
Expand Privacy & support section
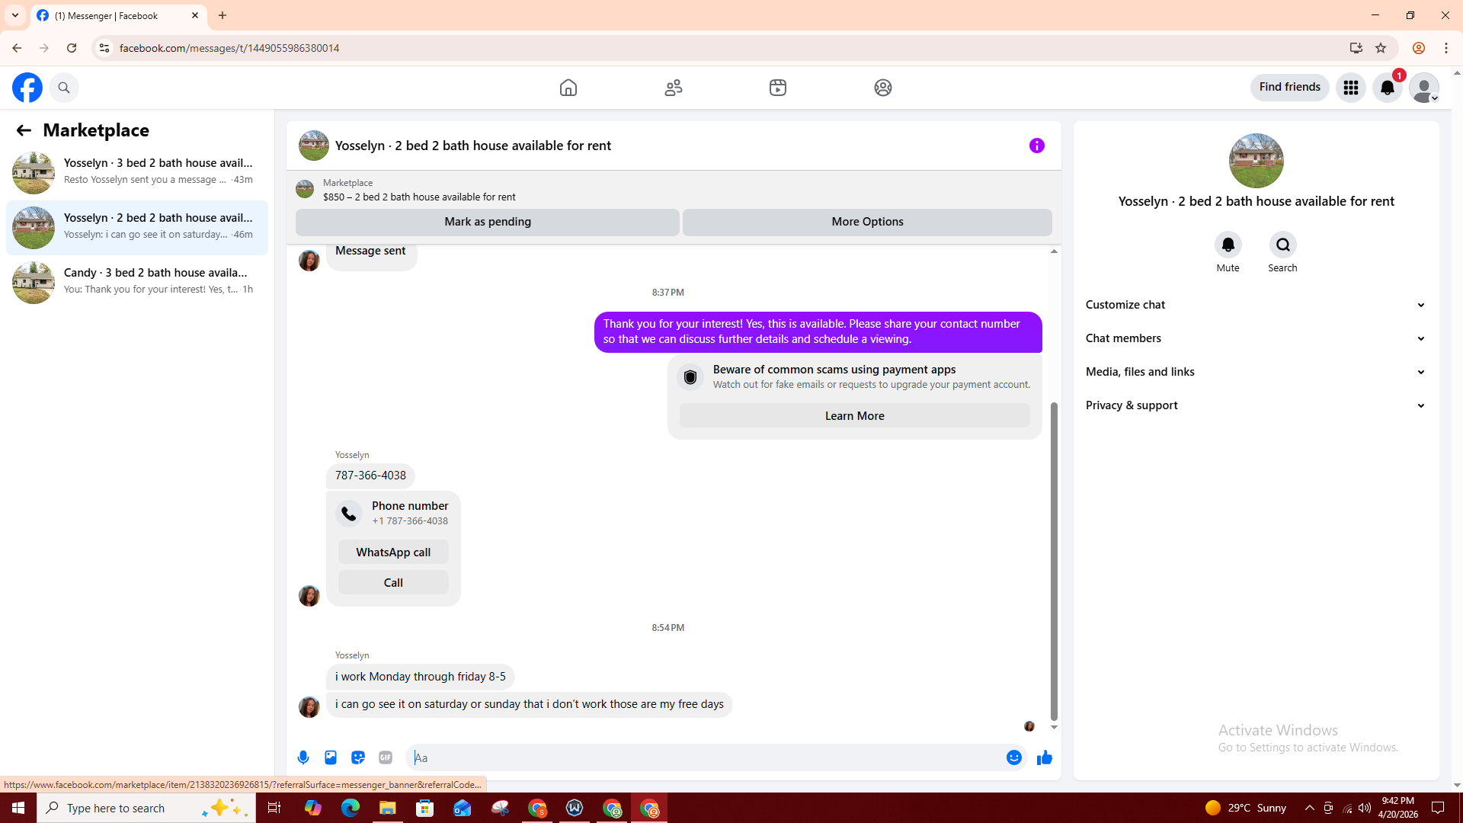(1256, 405)
